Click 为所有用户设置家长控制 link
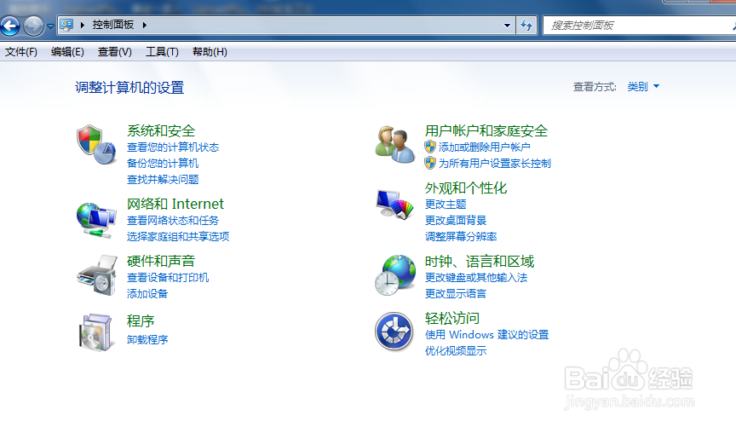The image size is (736, 427). 495,164
